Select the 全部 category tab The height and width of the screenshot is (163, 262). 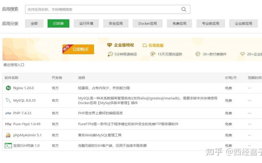click(34, 23)
